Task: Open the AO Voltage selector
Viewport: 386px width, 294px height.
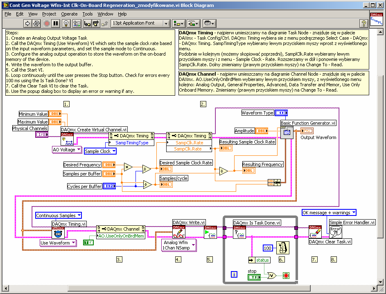Action: pyautogui.click(x=67, y=150)
